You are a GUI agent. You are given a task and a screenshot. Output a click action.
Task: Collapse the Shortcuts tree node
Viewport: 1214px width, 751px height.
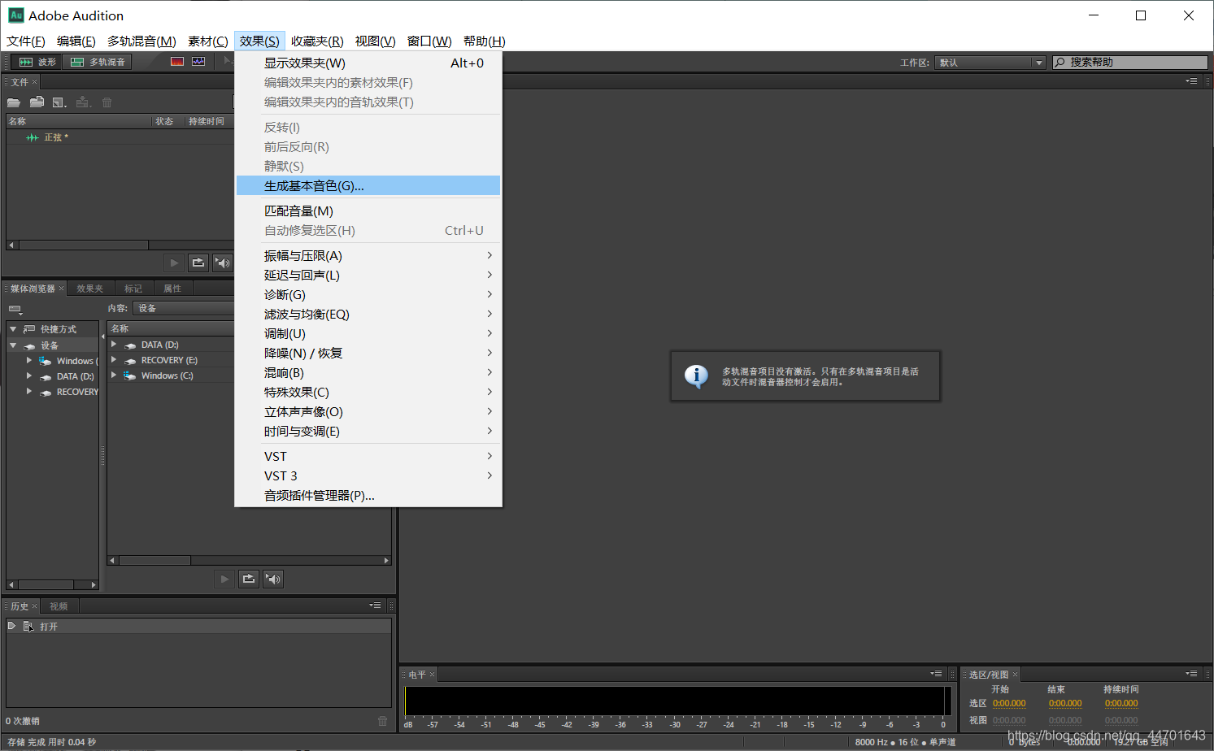(x=13, y=329)
